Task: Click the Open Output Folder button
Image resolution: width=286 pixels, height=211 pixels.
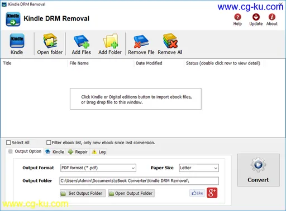Action: click(131, 193)
